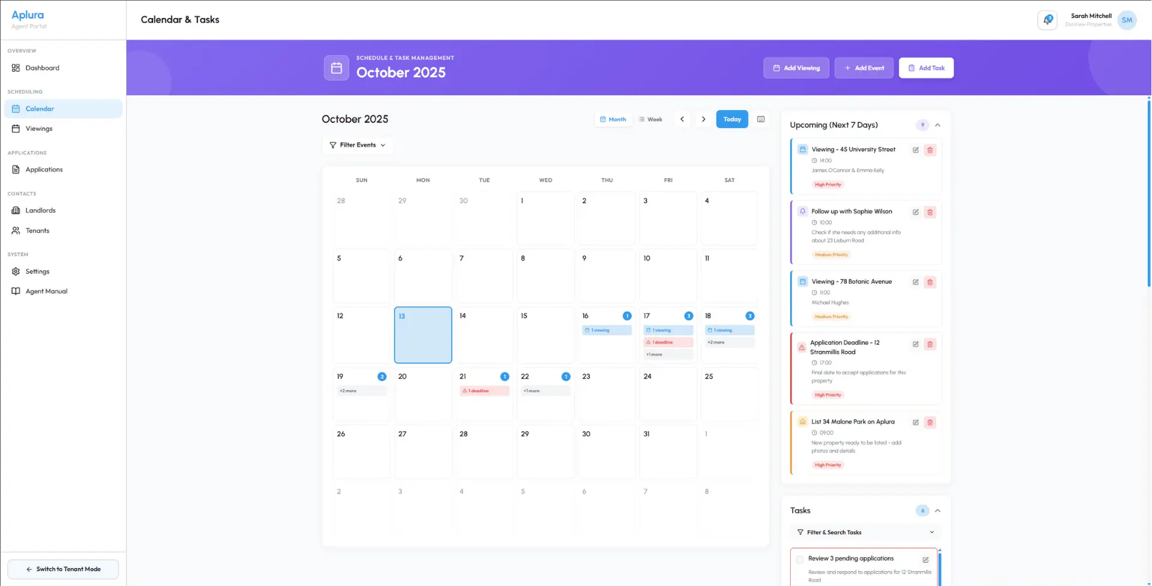Click the trash icon to delete Follow up with Sophie Wilson
This screenshot has width=1152, height=586.
pyautogui.click(x=931, y=212)
